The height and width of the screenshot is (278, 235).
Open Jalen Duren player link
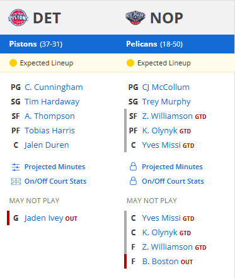47,145
